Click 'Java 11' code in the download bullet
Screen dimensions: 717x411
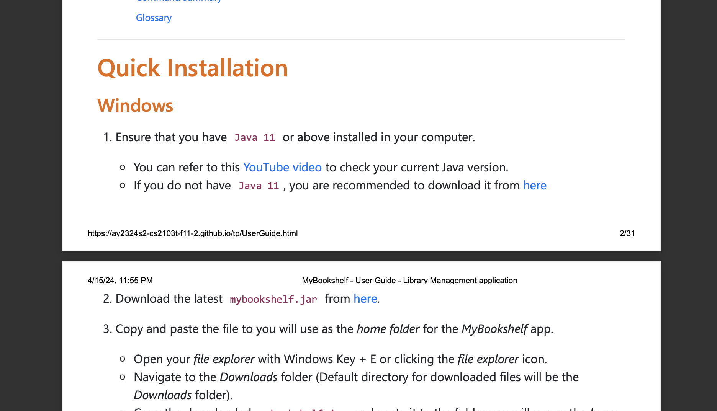[x=259, y=186]
